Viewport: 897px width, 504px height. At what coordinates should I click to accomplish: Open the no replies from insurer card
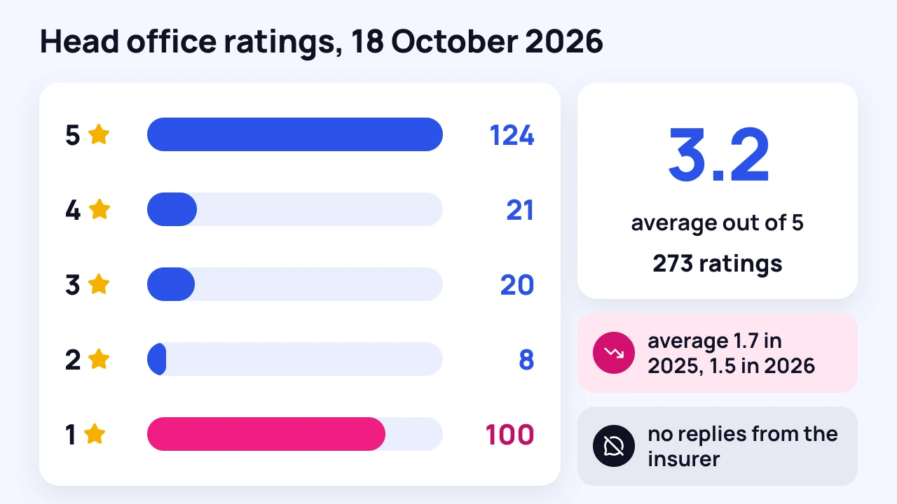(x=718, y=446)
